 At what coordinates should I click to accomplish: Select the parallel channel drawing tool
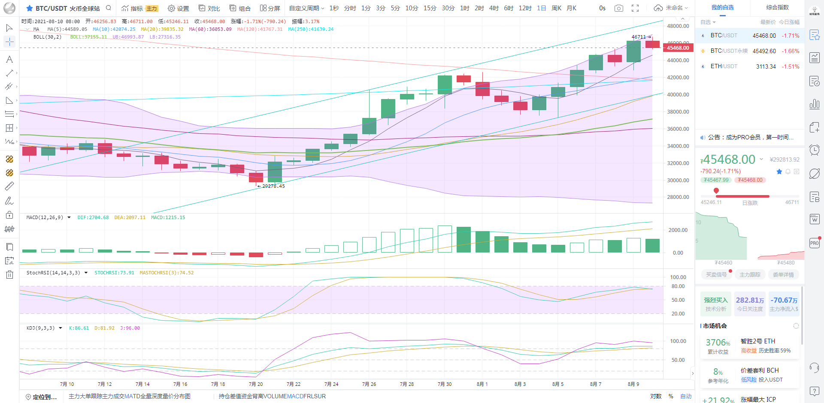coord(9,87)
